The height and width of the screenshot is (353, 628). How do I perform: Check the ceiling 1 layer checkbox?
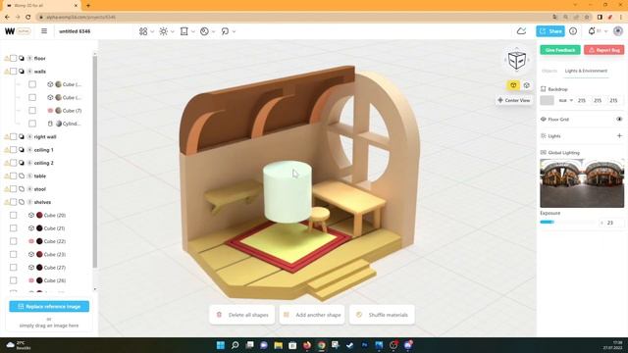[13, 150]
